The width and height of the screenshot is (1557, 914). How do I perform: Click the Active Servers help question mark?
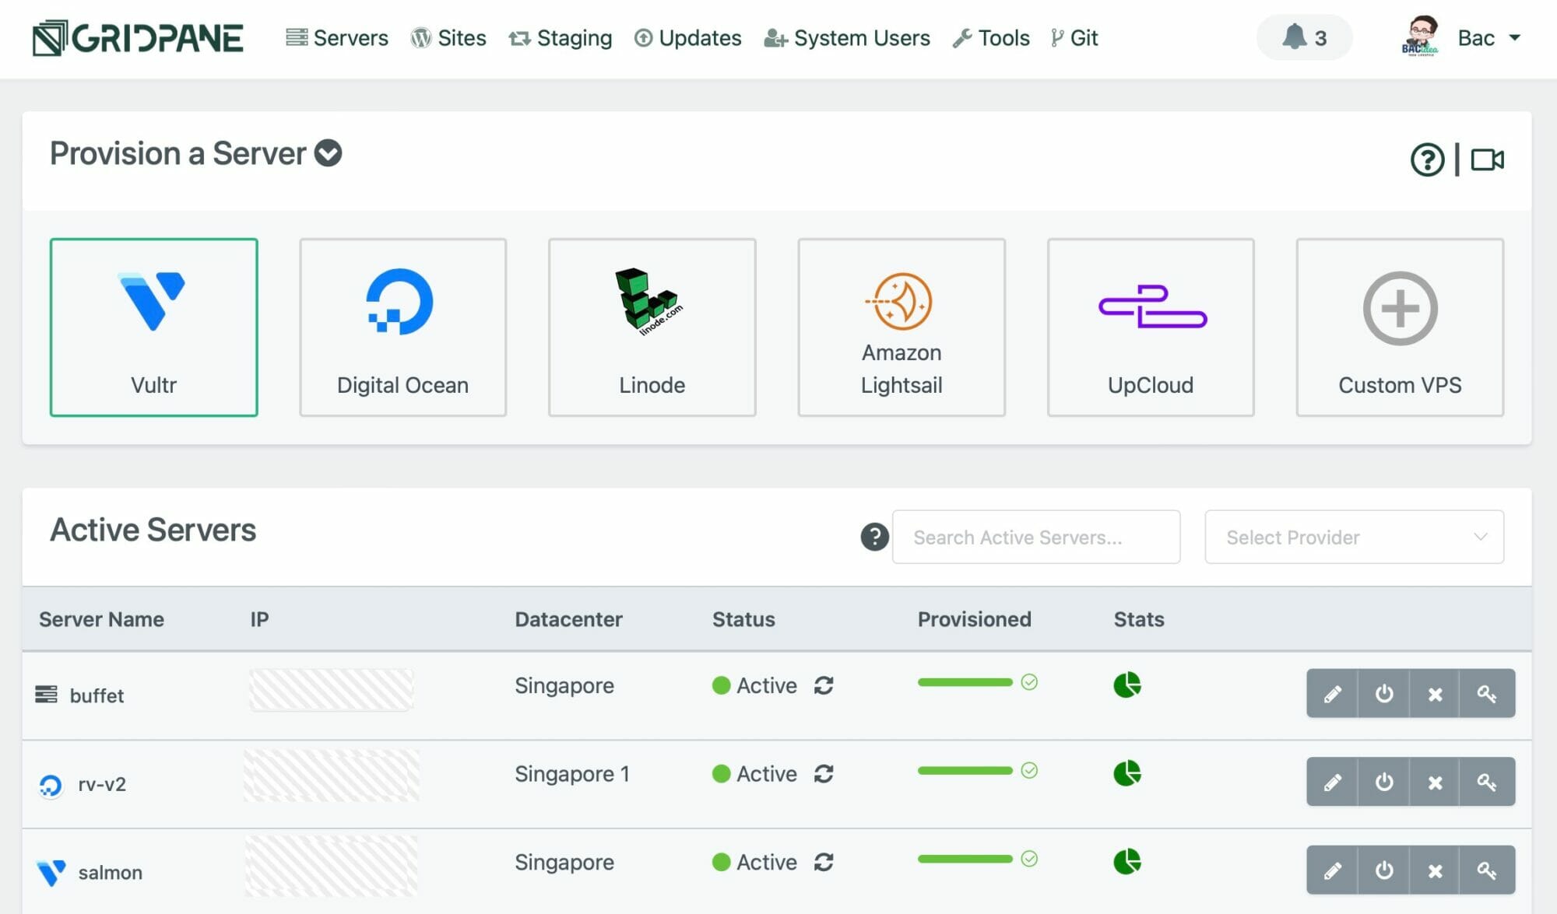874,537
